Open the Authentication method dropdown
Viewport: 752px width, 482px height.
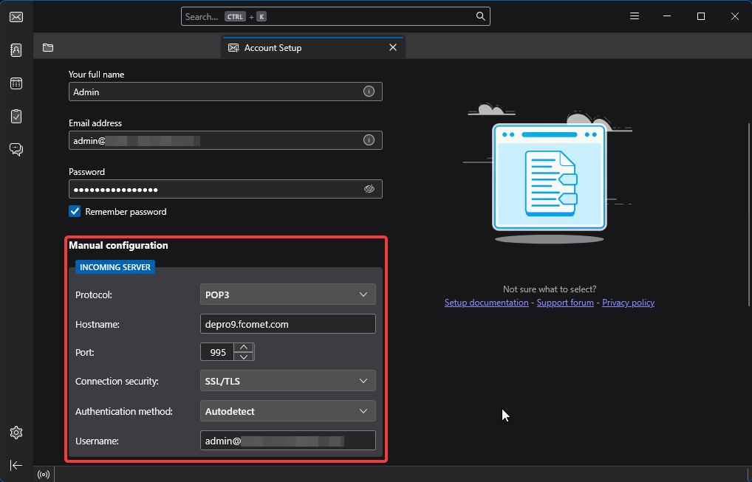pos(288,411)
